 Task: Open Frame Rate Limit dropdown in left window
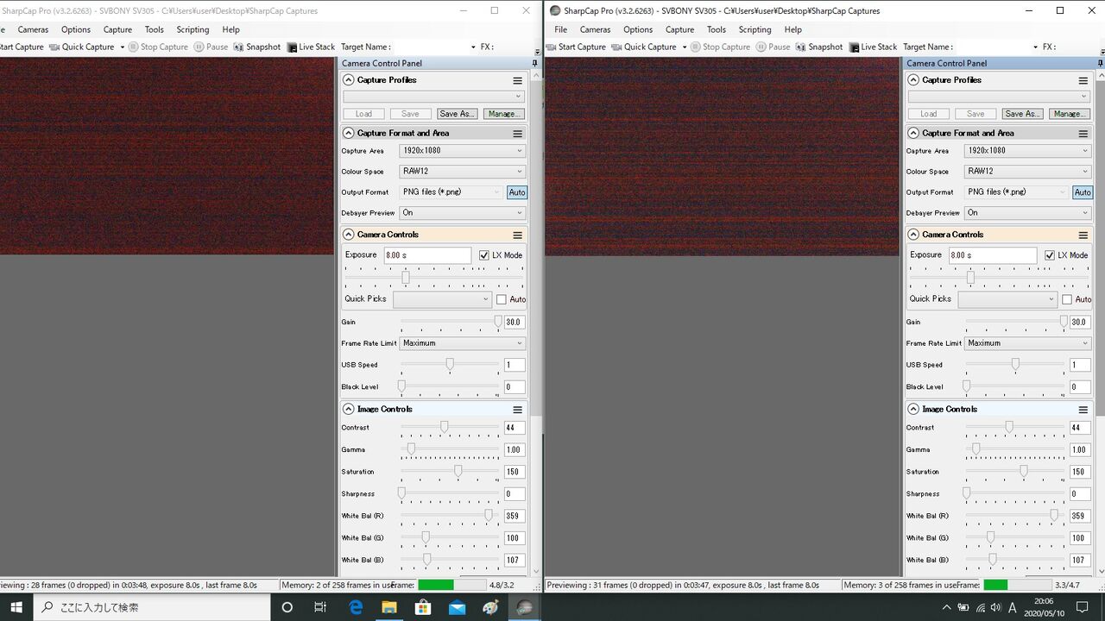462,343
